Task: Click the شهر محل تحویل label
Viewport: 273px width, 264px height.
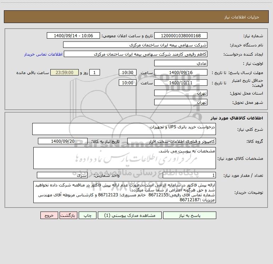Action: click(x=248, y=103)
